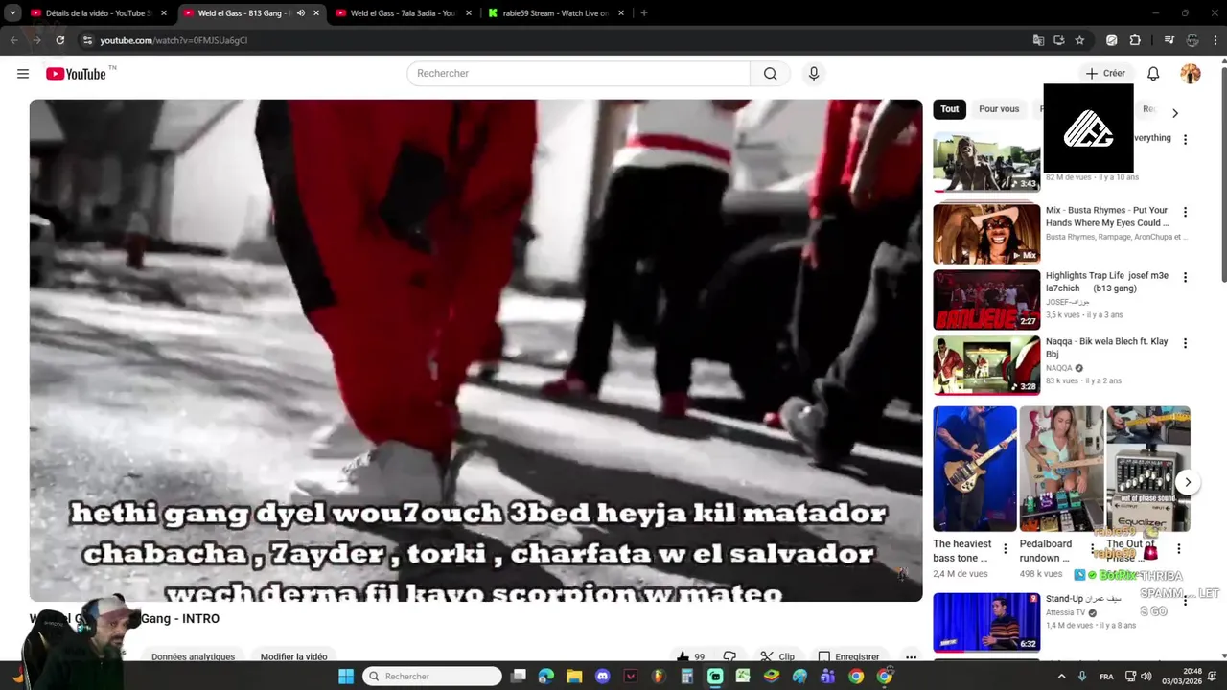Open Calculator from the taskbar
The width and height of the screenshot is (1227, 690).
(686, 677)
